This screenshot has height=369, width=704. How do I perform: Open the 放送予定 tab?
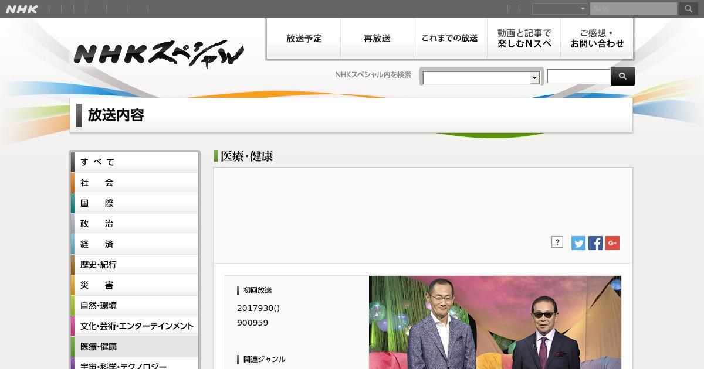coord(304,38)
